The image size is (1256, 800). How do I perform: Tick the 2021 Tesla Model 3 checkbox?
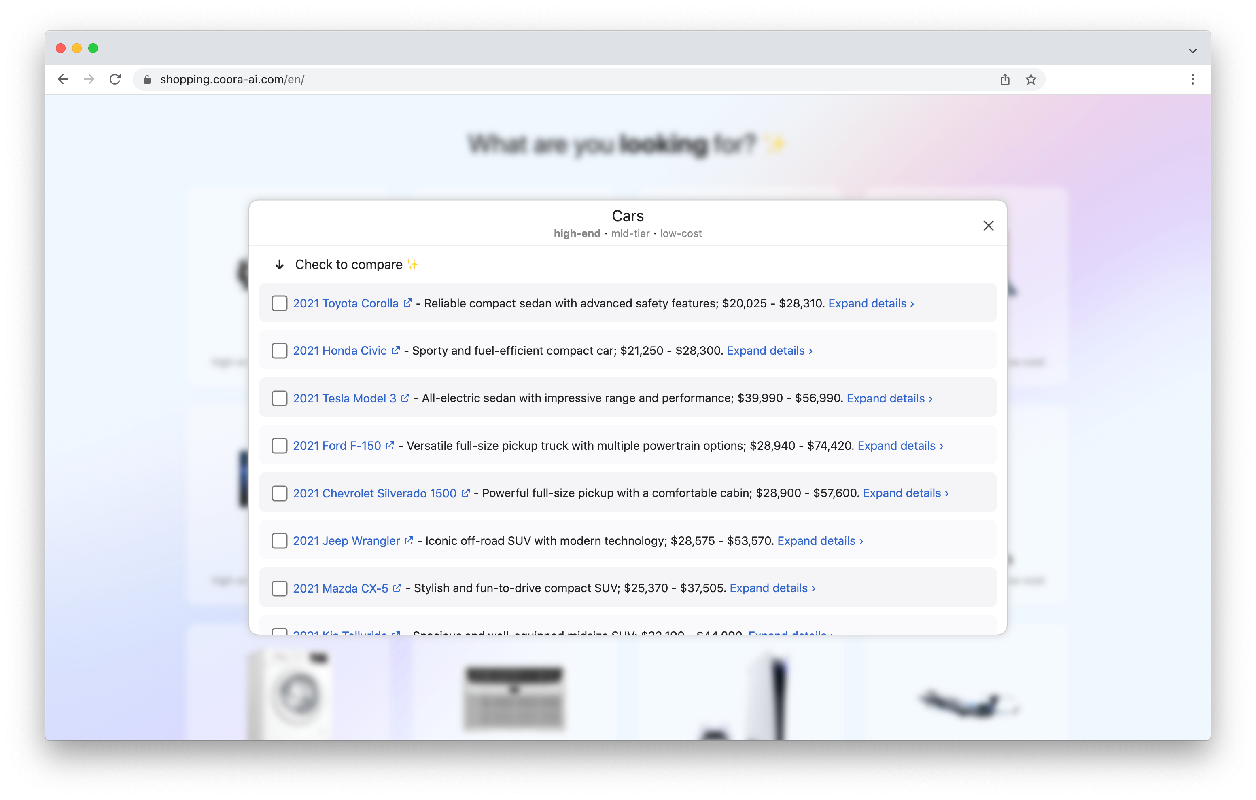tap(280, 398)
